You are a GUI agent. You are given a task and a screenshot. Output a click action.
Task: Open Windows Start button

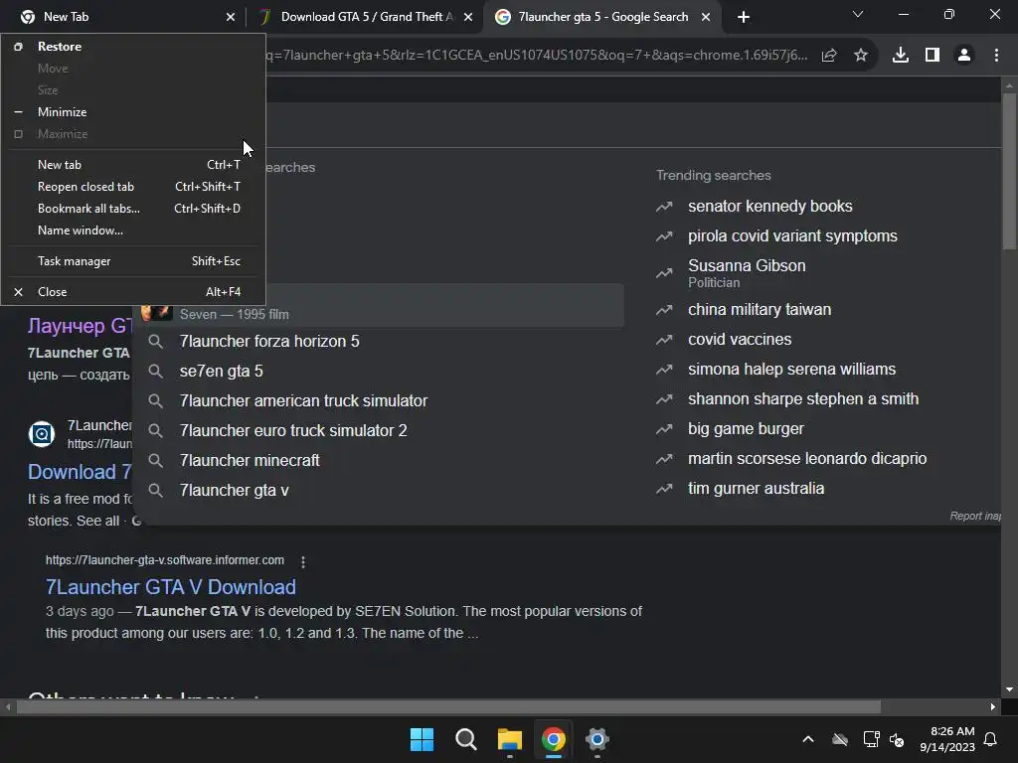pyautogui.click(x=422, y=739)
